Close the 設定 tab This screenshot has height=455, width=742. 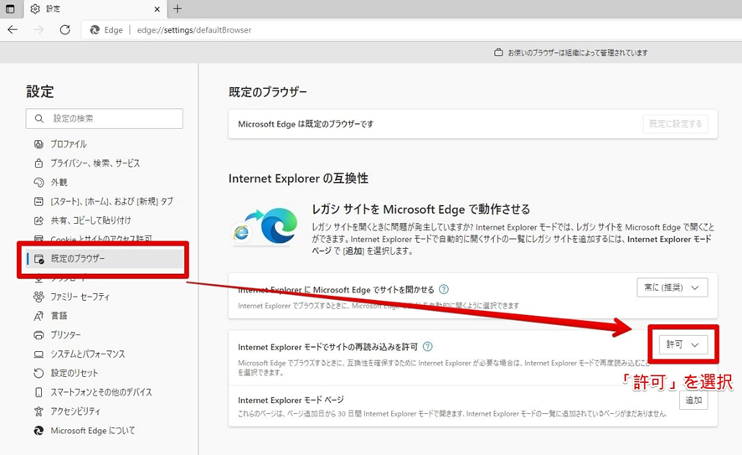[x=157, y=9]
